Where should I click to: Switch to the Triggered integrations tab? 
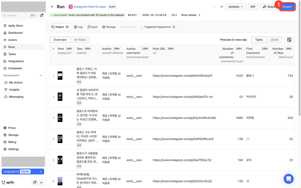click(158, 27)
